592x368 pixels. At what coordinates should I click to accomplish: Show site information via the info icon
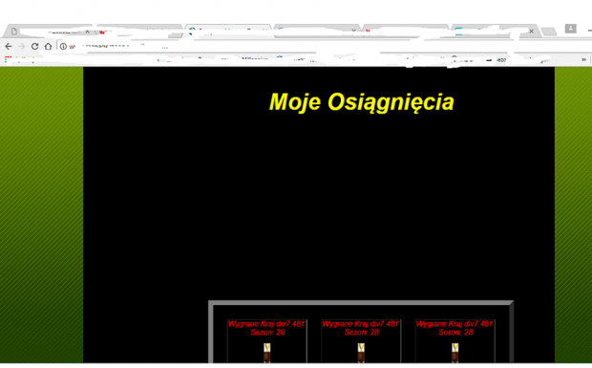point(63,47)
